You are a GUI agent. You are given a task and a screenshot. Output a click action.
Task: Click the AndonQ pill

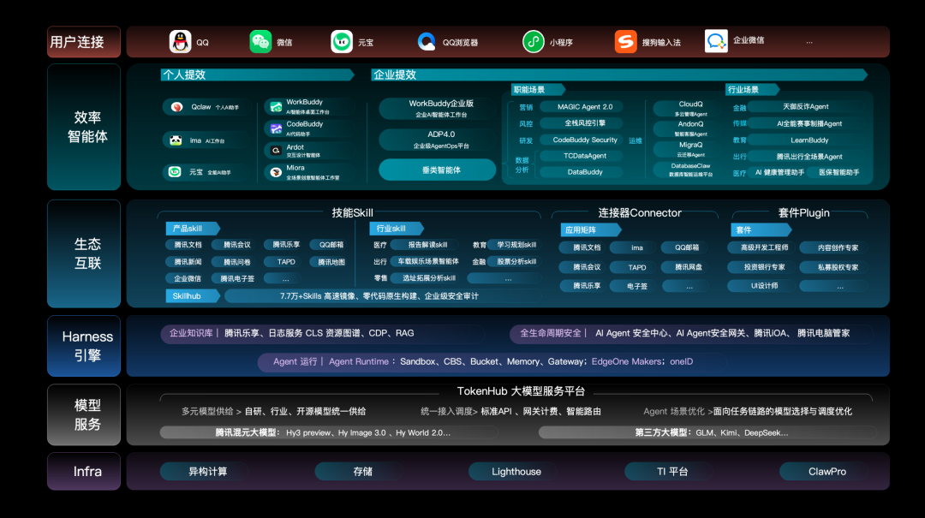687,128
